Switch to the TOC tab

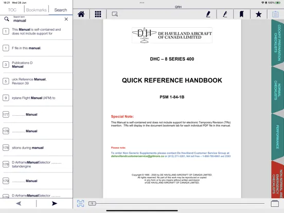12,10
